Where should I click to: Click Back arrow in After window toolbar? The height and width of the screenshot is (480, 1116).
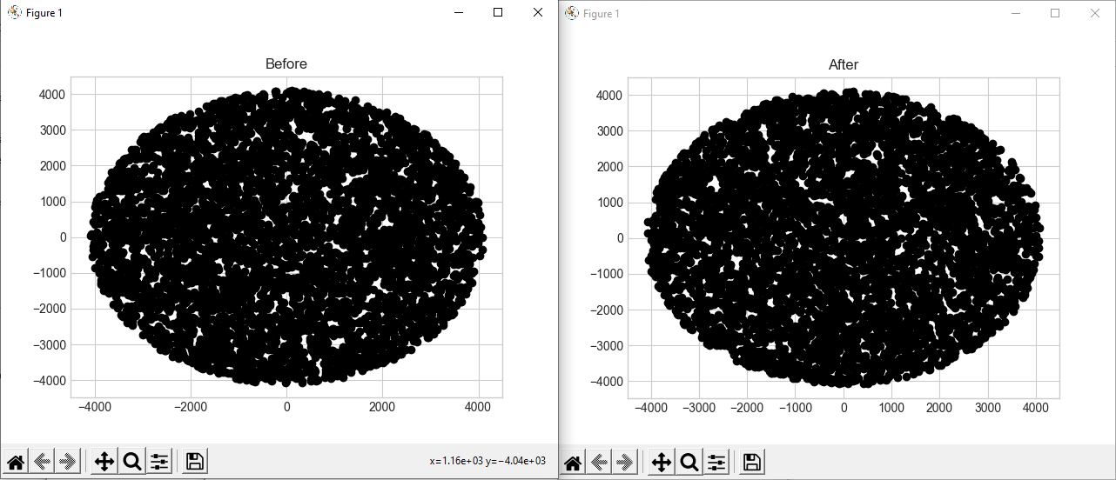point(599,463)
